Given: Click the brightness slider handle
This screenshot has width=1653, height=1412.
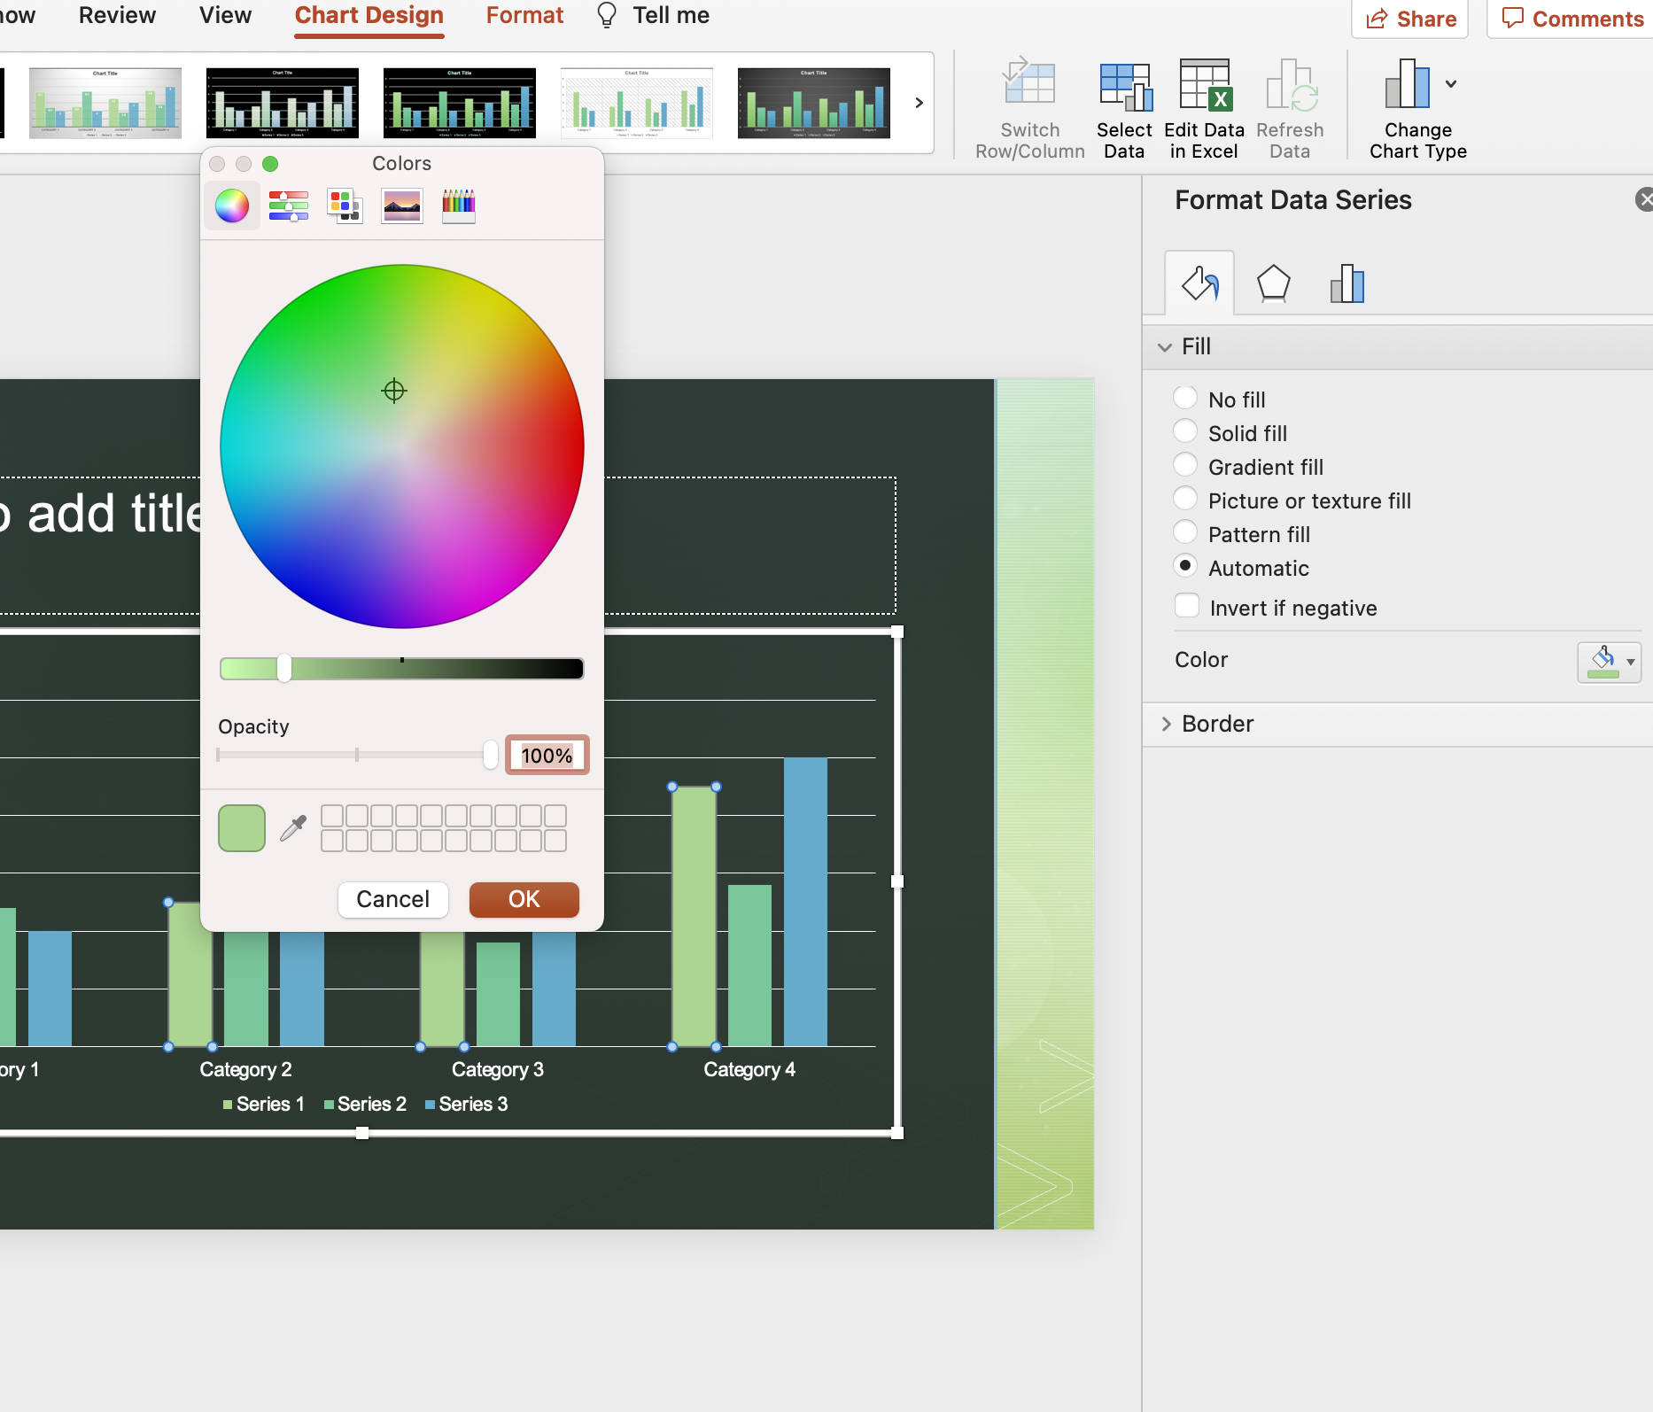Looking at the screenshot, I should point(283,668).
